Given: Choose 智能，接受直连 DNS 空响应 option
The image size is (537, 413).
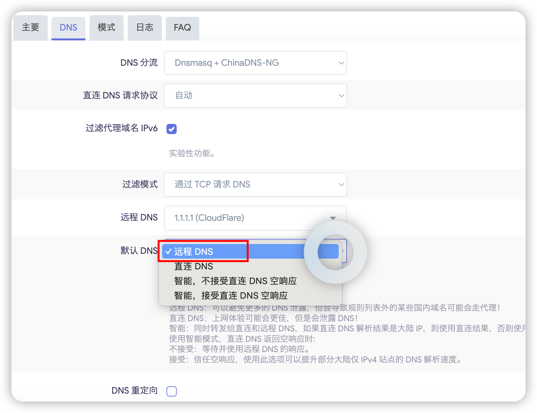Looking at the screenshot, I should click(x=231, y=295).
